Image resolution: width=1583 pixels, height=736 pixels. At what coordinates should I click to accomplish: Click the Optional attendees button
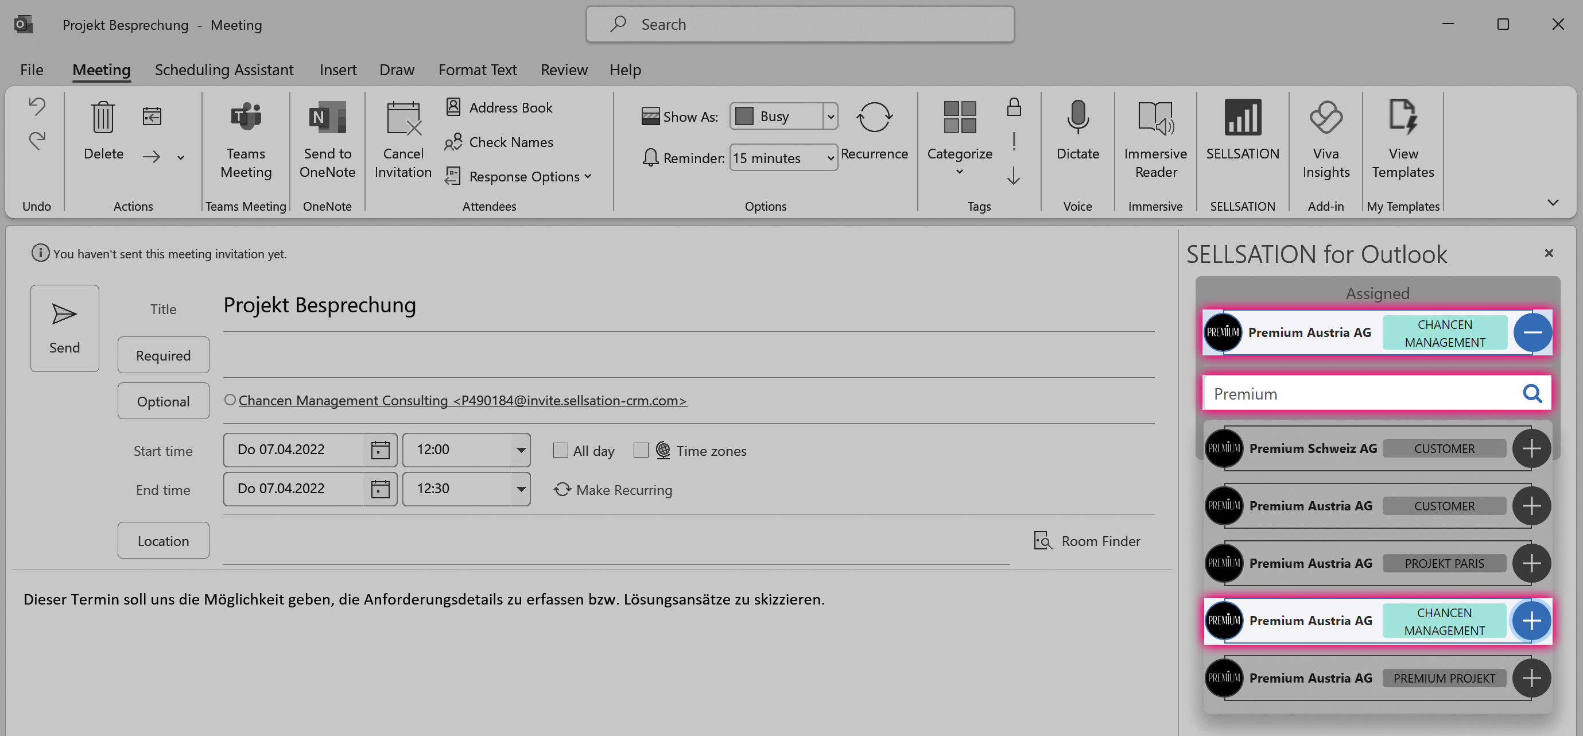tap(164, 401)
